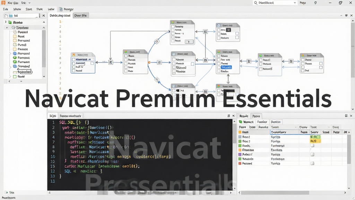Click the green Navicat icon on the results sub-tab
The height and width of the screenshot is (200, 355).
[241, 122]
